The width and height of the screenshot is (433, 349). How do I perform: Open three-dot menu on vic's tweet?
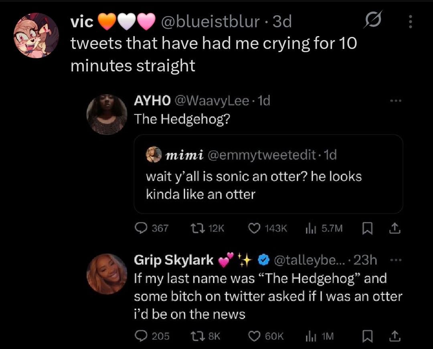411,22
